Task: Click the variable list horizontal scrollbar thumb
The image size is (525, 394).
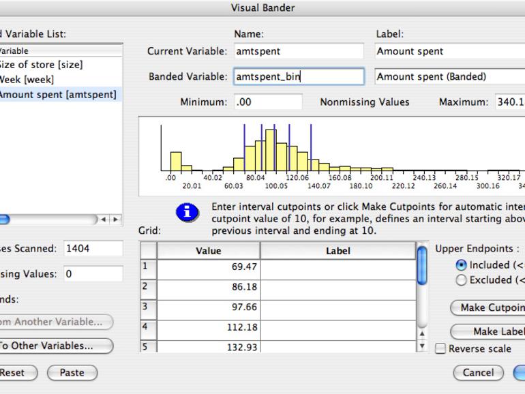Action: tap(4, 219)
